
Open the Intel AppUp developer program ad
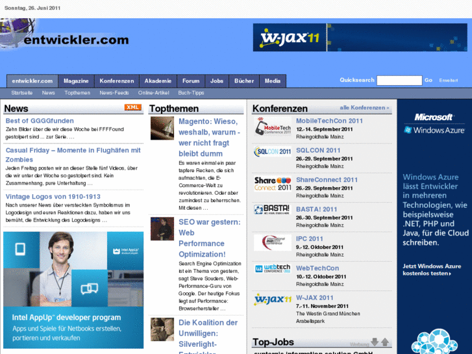point(73,290)
